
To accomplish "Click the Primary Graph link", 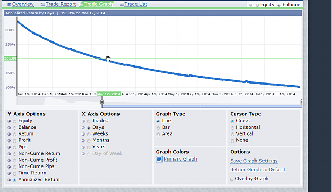I will pyautogui.click(x=180, y=159).
